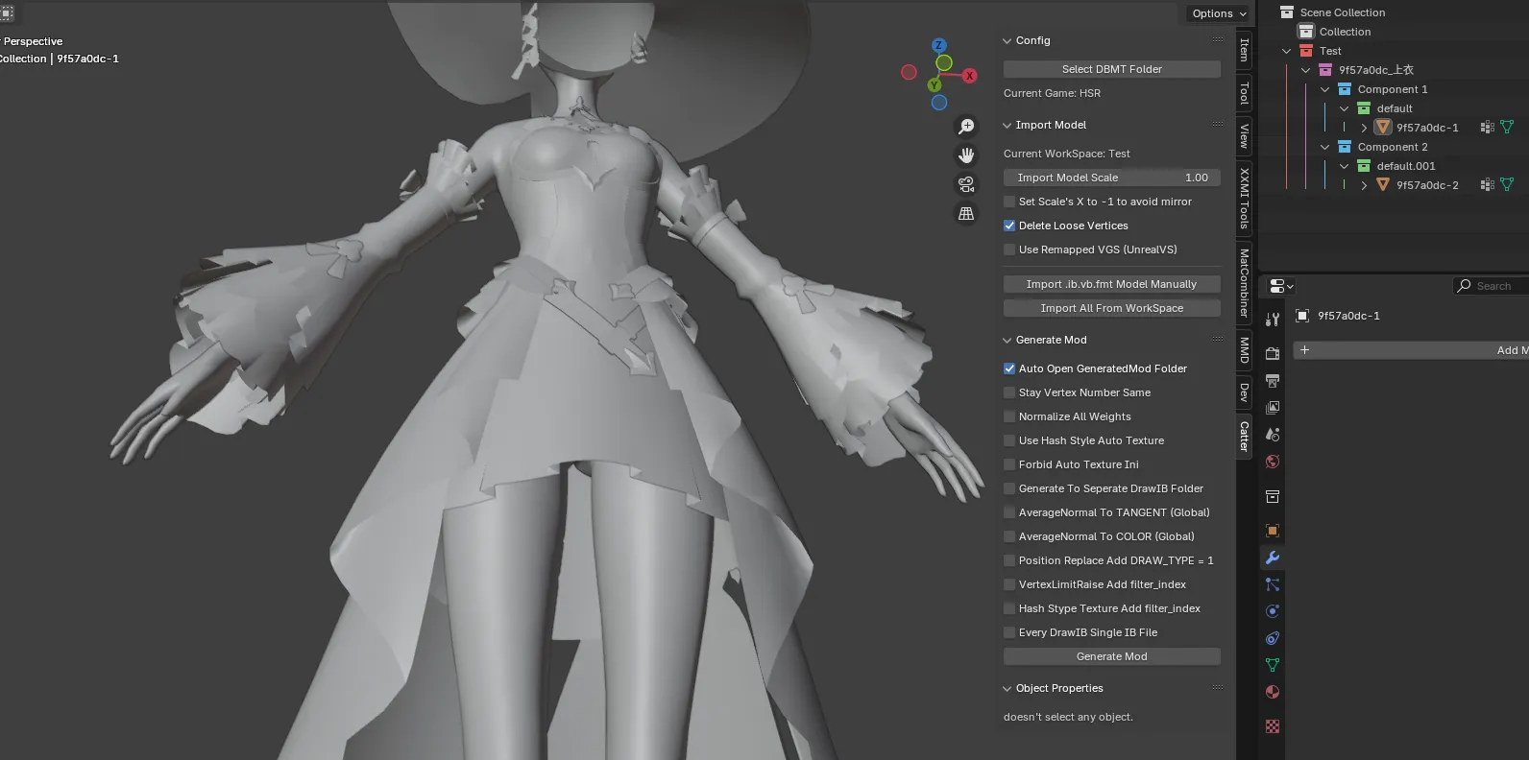Open the Material properties sphere icon
The width and height of the screenshot is (1529, 760).
(1273, 692)
